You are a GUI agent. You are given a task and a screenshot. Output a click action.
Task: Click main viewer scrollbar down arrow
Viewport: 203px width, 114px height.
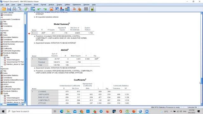pos(202,104)
